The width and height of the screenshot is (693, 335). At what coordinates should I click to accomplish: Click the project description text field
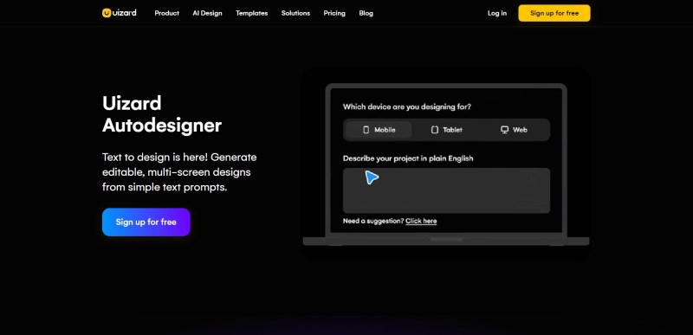[446, 190]
